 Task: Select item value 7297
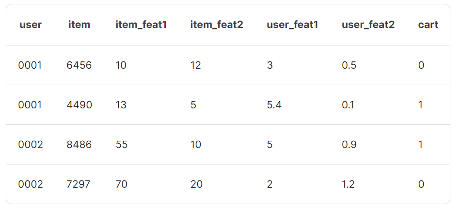(x=79, y=184)
